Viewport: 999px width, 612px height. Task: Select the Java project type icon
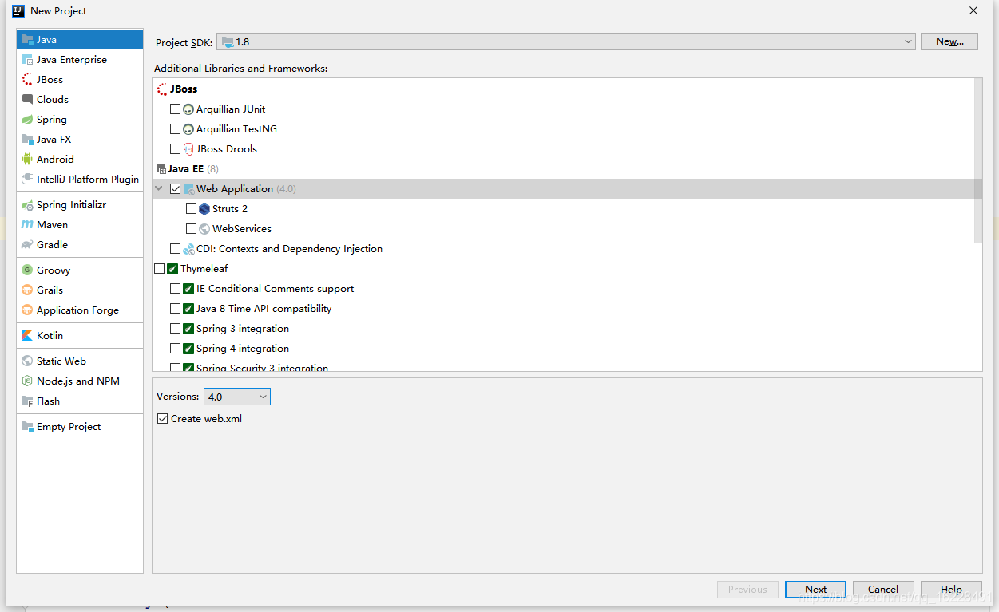pos(27,39)
